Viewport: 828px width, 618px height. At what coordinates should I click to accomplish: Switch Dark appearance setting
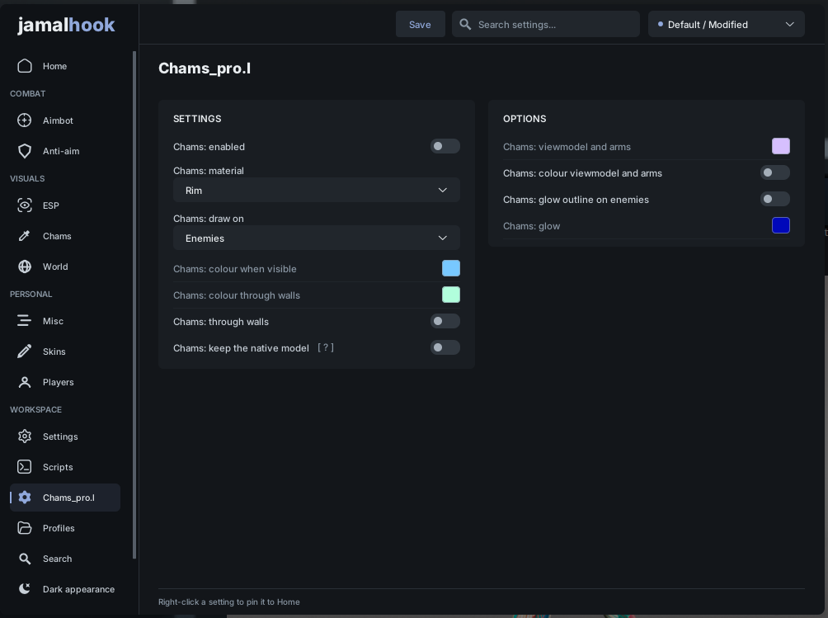tap(65, 589)
